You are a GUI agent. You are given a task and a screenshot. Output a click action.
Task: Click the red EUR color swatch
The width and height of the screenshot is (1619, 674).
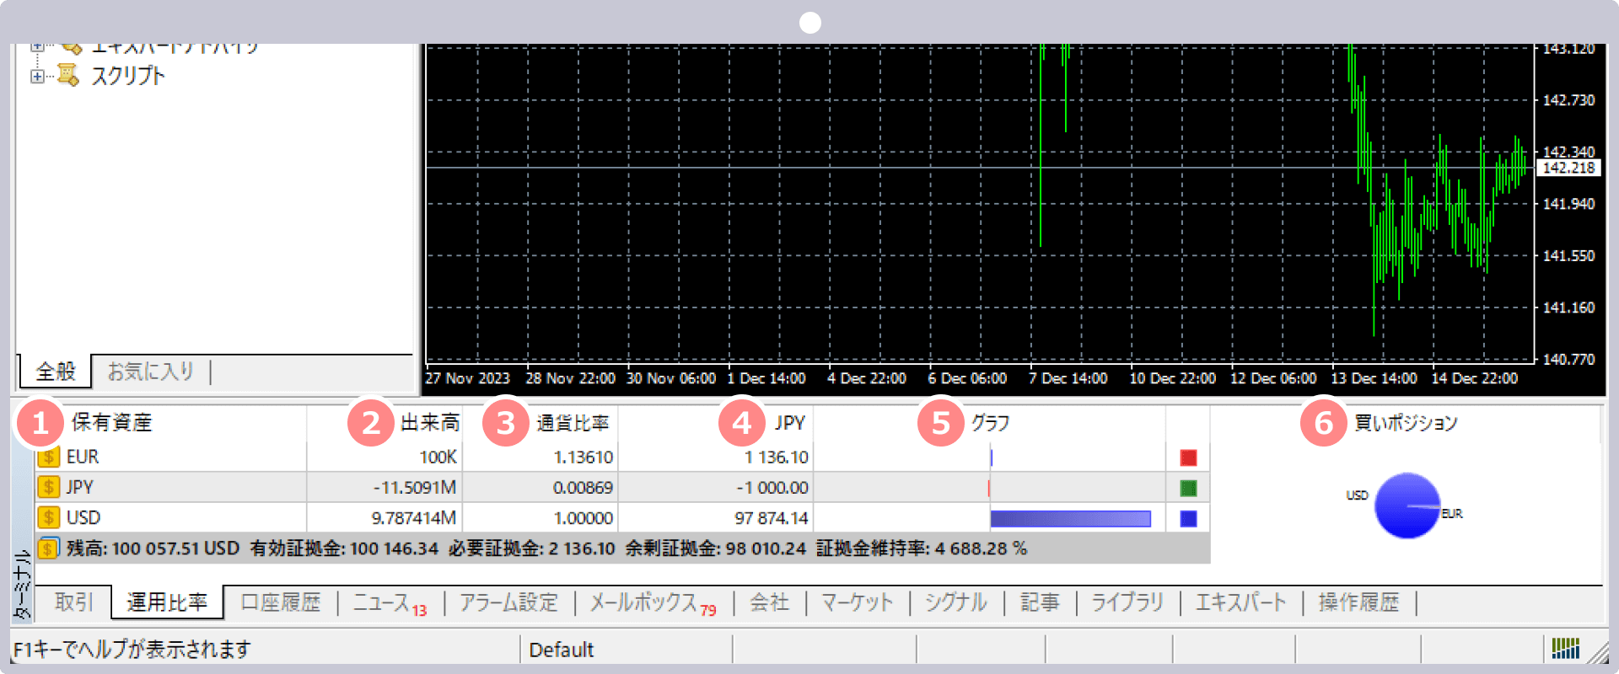point(1188,457)
